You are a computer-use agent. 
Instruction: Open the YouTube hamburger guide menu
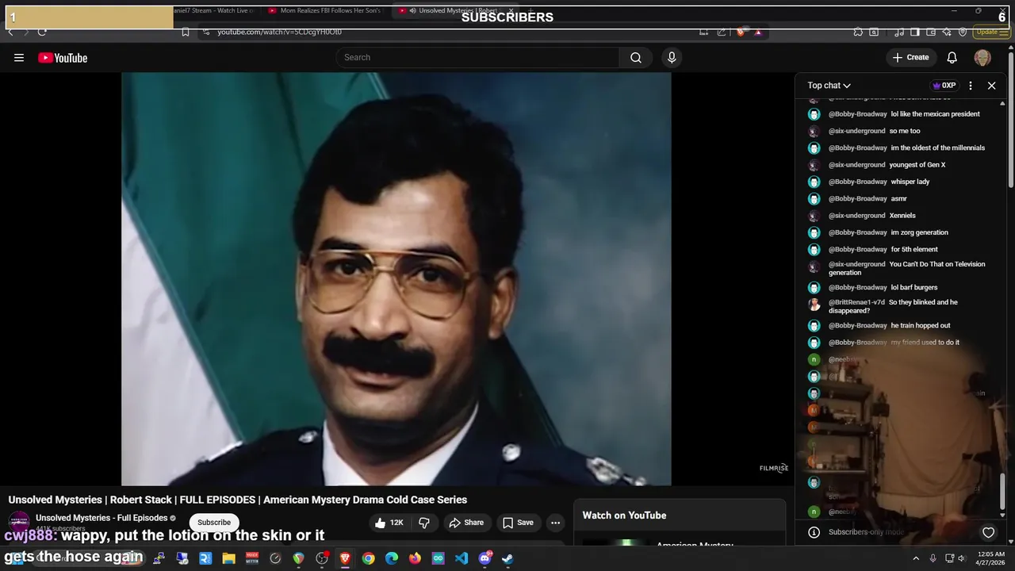coord(19,58)
